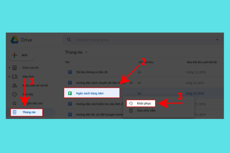Viewport: 230px width, 153px height.
Task: Expand the Drive của tôi tree arrow
Action: coord(9,68)
